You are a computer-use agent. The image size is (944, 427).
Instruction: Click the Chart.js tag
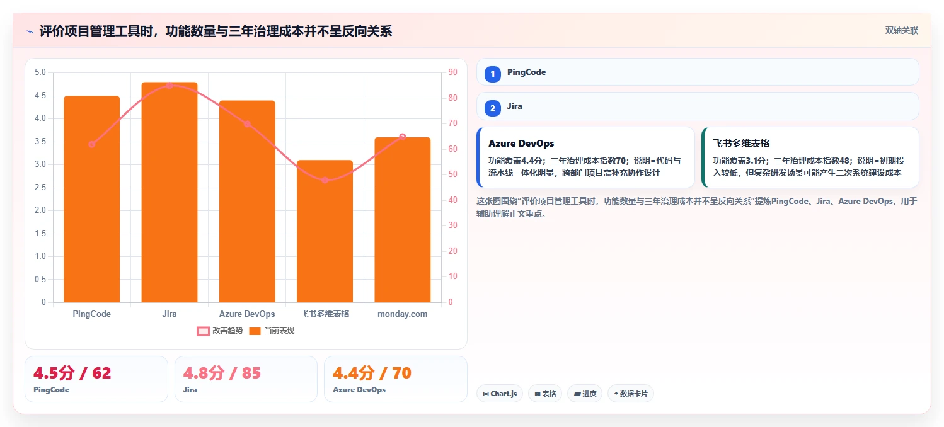[500, 394]
